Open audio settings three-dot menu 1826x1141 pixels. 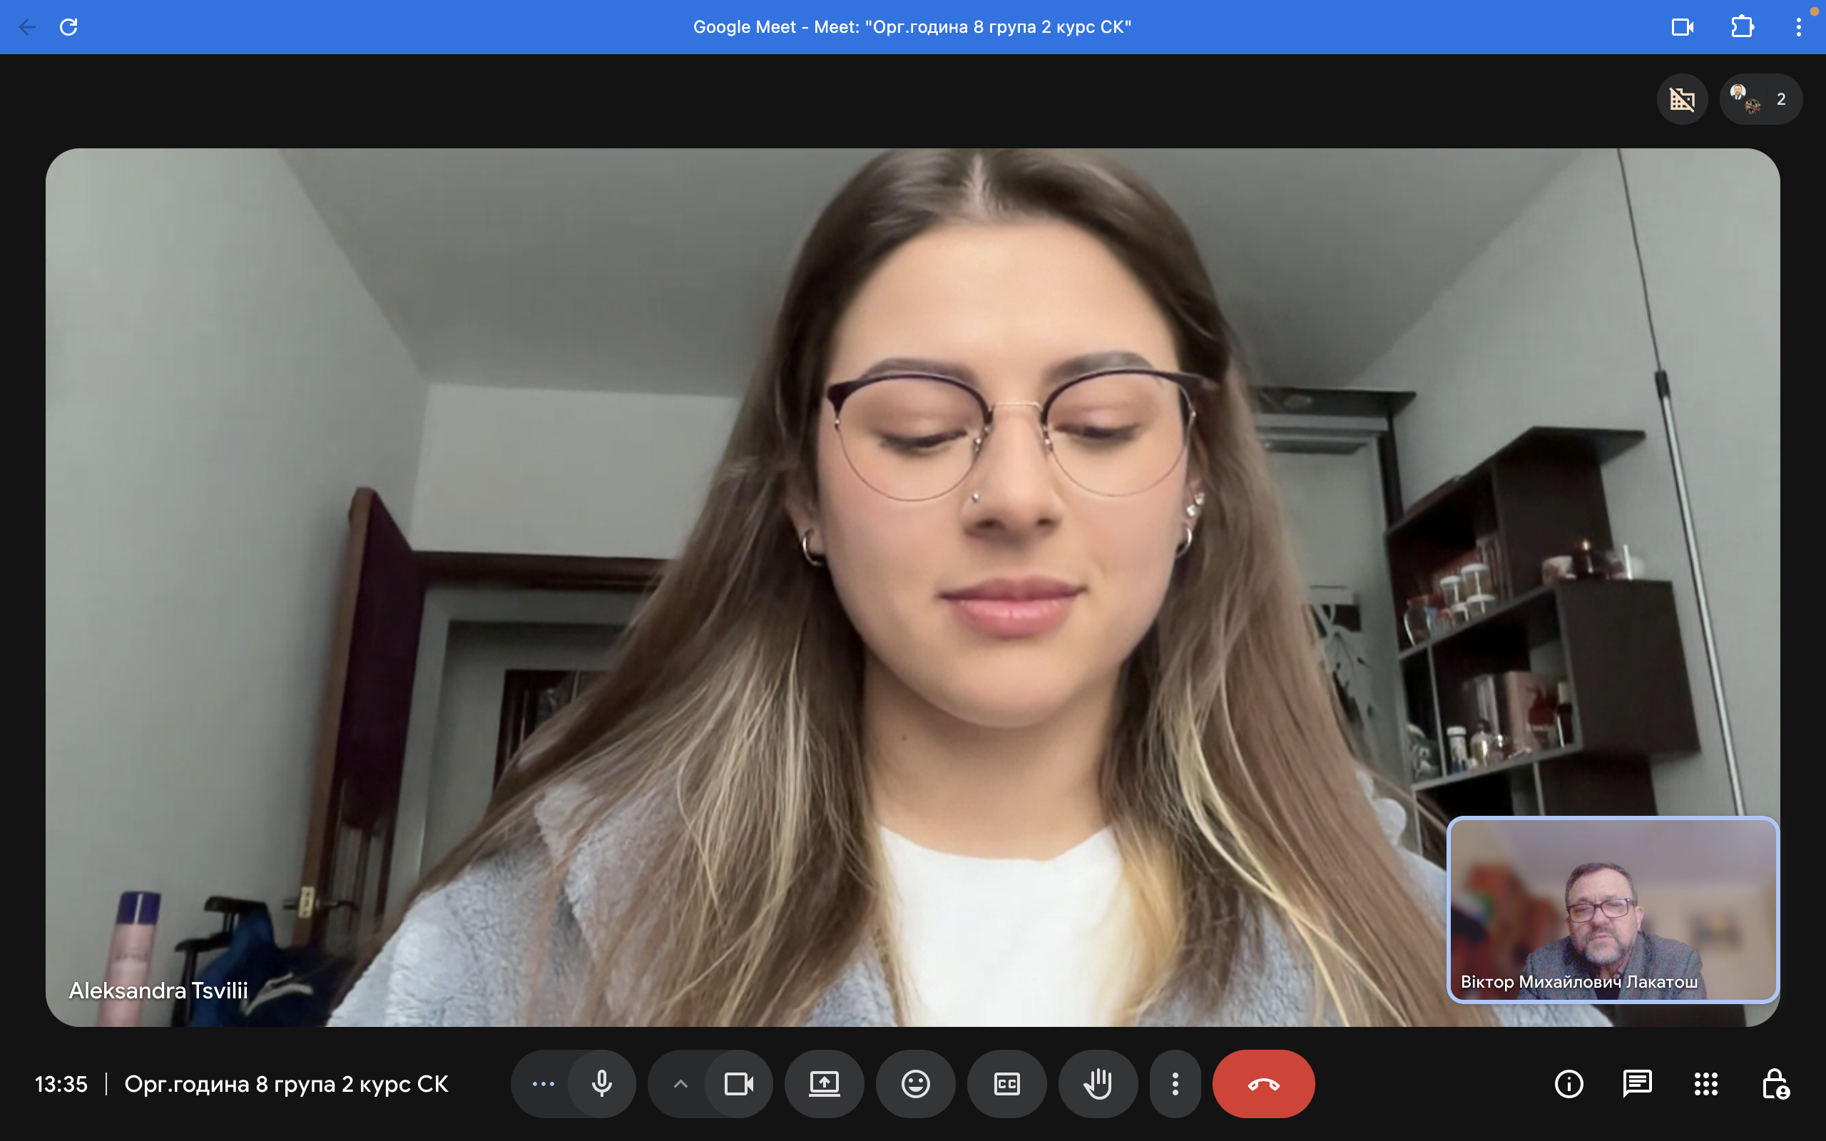pos(544,1084)
